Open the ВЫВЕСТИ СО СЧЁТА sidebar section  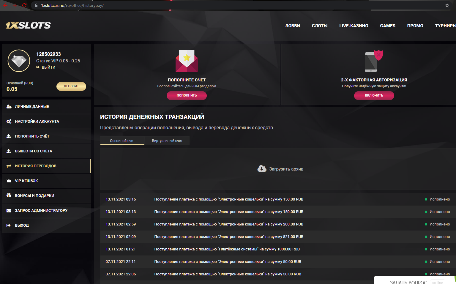point(46,151)
